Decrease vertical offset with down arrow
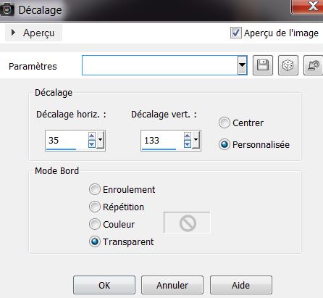 coord(188,144)
